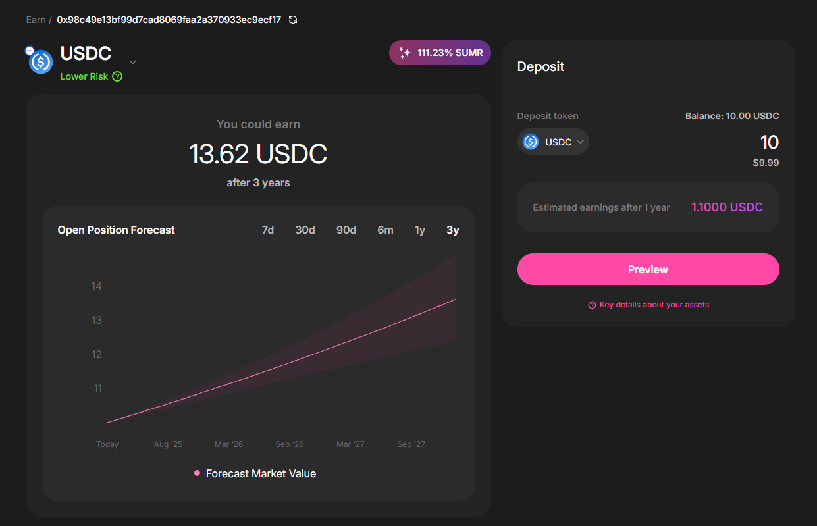
Task: Click the Lower Risk label
Action: 84,76
